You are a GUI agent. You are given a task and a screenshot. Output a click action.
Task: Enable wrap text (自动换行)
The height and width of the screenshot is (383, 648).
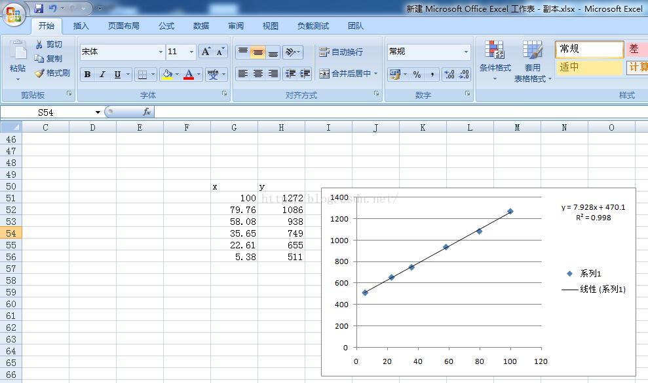click(x=341, y=52)
